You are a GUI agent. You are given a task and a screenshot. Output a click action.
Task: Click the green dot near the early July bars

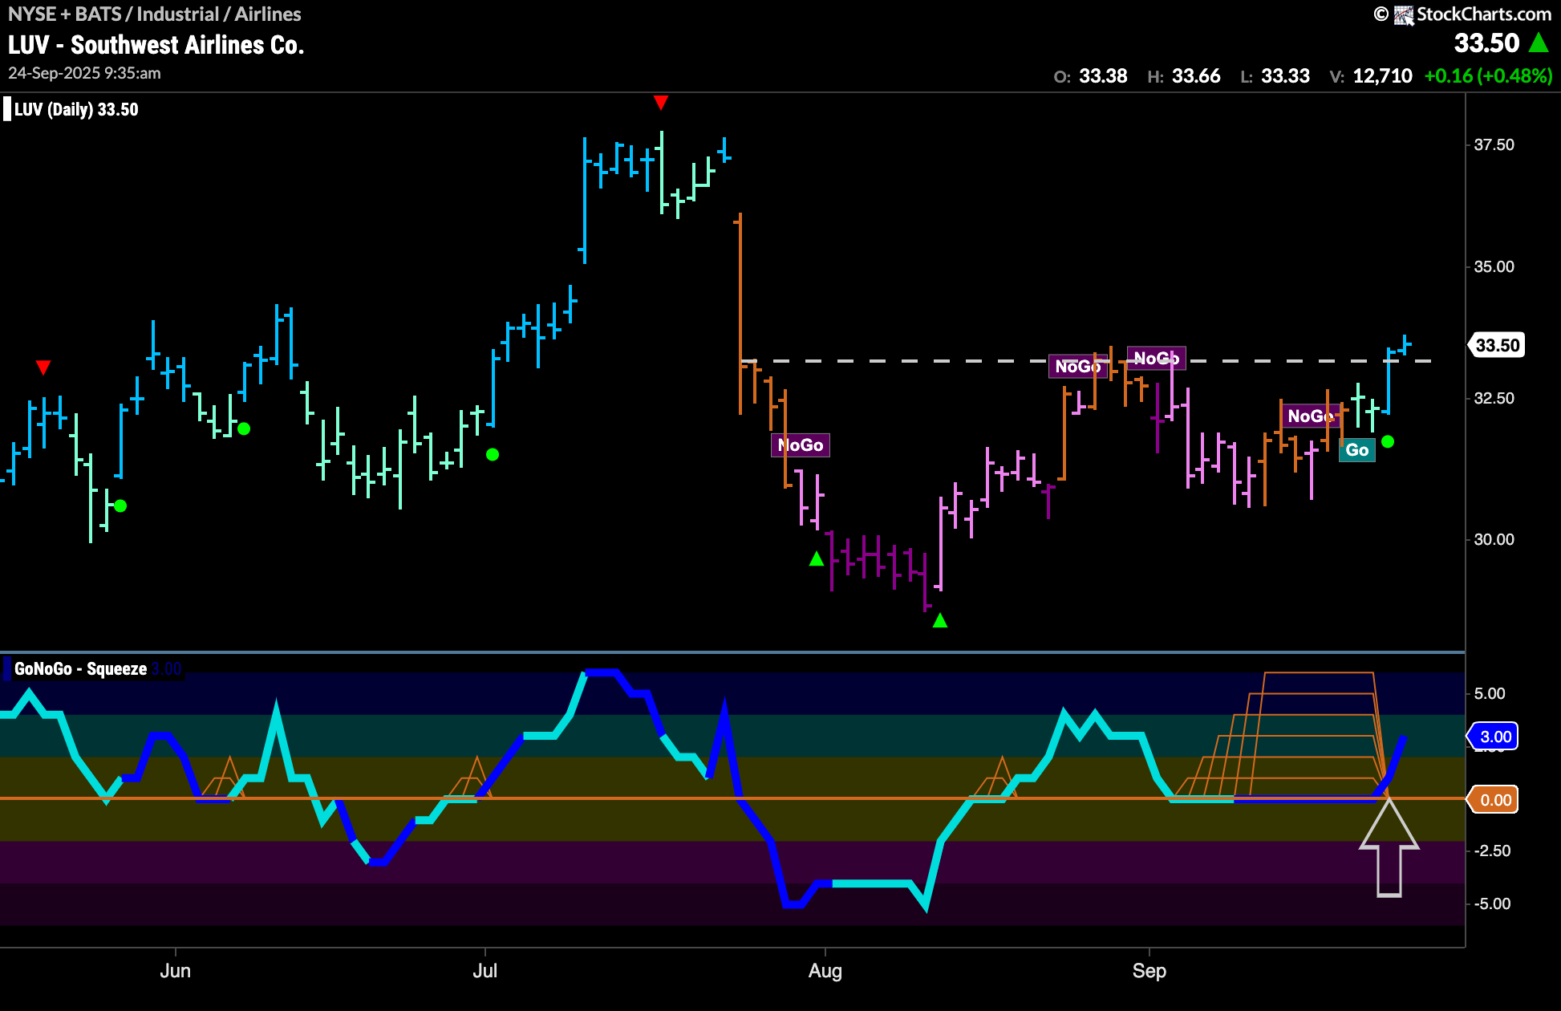click(x=493, y=455)
